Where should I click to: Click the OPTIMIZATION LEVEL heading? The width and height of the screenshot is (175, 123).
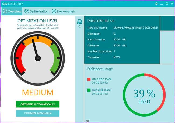(38, 21)
